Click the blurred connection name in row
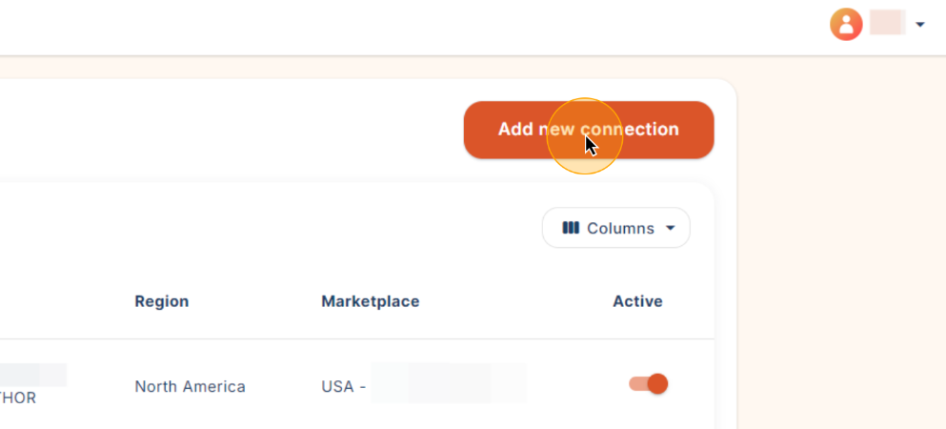 coord(32,375)
